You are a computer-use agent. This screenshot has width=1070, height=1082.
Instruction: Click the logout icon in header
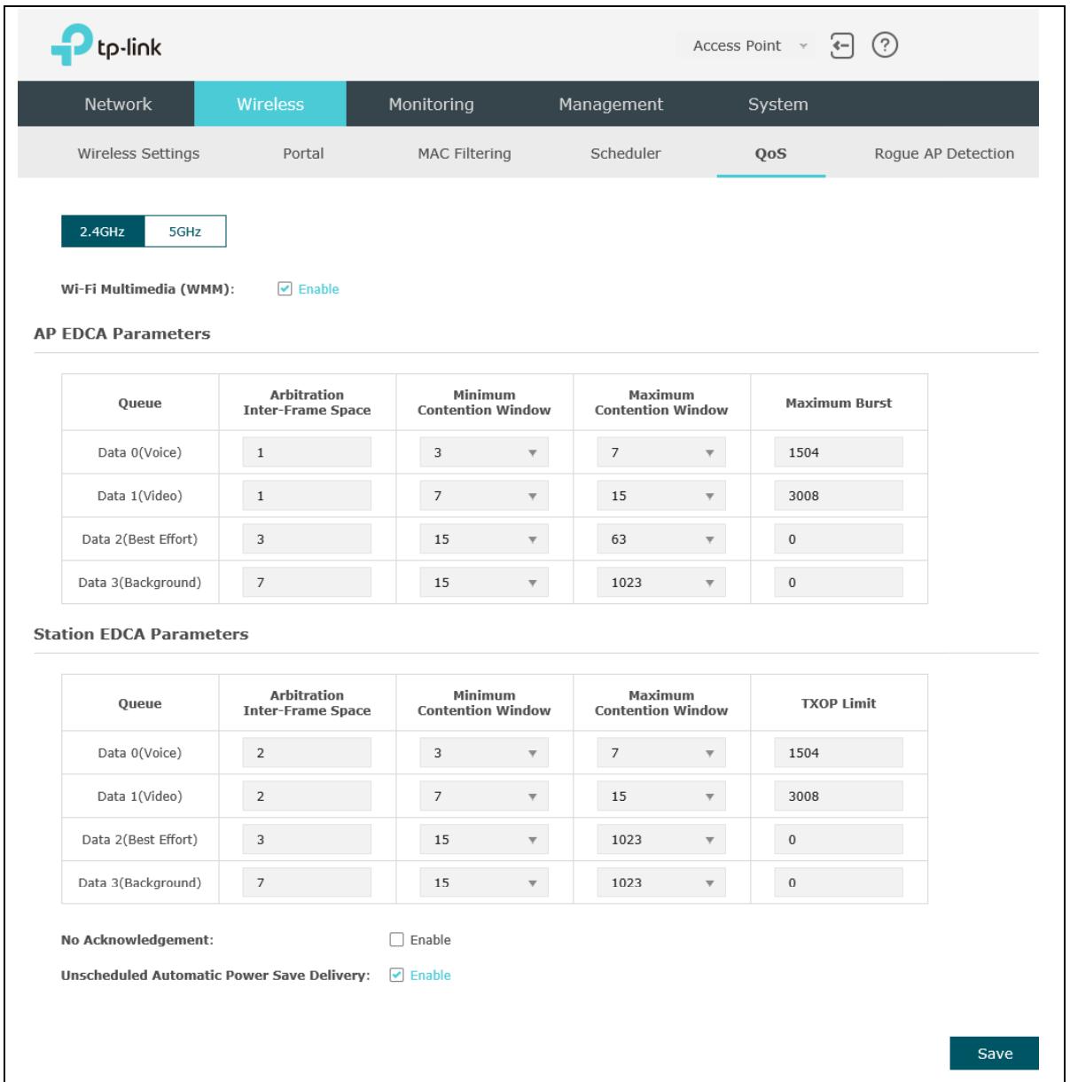tap(841, 46)
